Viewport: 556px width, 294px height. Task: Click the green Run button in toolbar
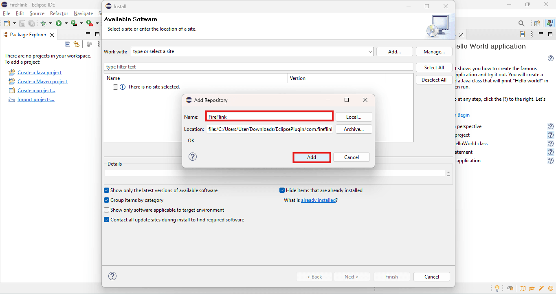(59, 23)
